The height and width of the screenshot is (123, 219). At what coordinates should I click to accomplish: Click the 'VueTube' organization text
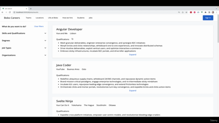[60, 69]
